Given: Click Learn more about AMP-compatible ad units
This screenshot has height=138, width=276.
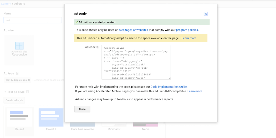Looking at the screenshot, I should coord(195,91).
